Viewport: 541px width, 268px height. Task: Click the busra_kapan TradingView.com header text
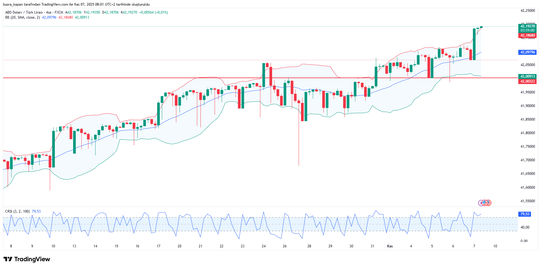[x=76, y=4]
